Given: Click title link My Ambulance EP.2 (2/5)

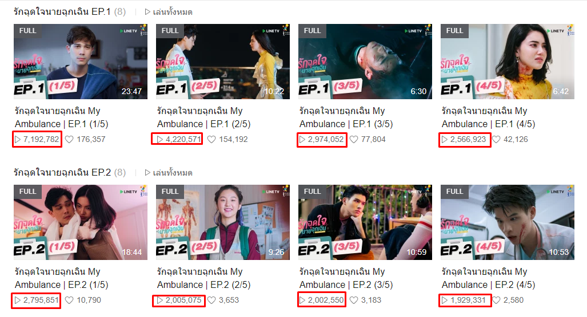Looking at the screenshot, I should [x=203, y=278].
